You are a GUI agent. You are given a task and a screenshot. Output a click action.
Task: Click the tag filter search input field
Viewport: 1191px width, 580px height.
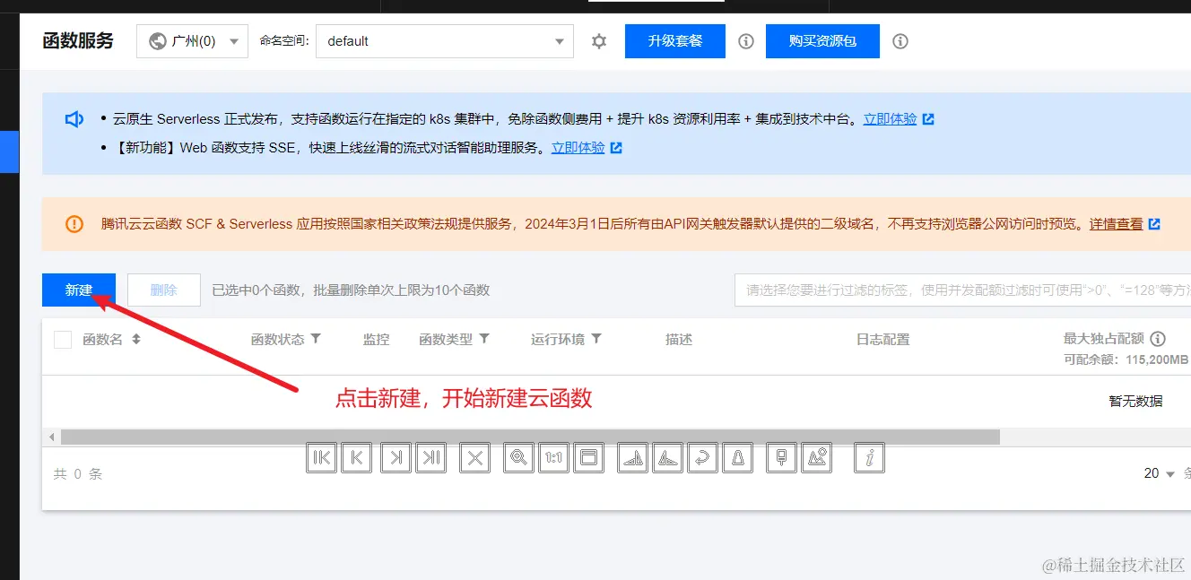(963, 290)
